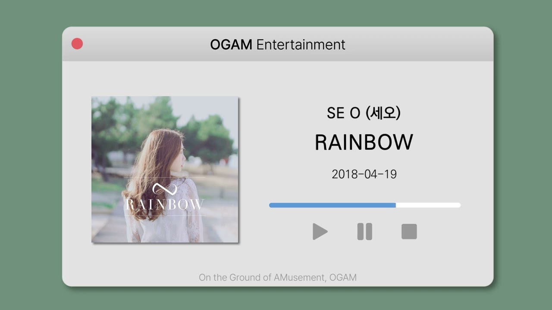Viewport: 552px width, 310px height.
Task: Pause playback with the pause icon
Action: [364, 232]
